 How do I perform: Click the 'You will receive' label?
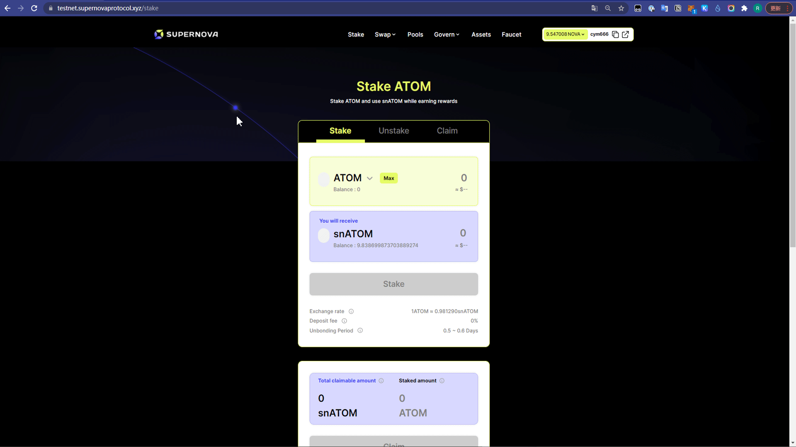338,221
